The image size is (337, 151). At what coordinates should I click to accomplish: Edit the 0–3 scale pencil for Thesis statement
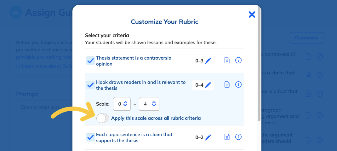208,61
